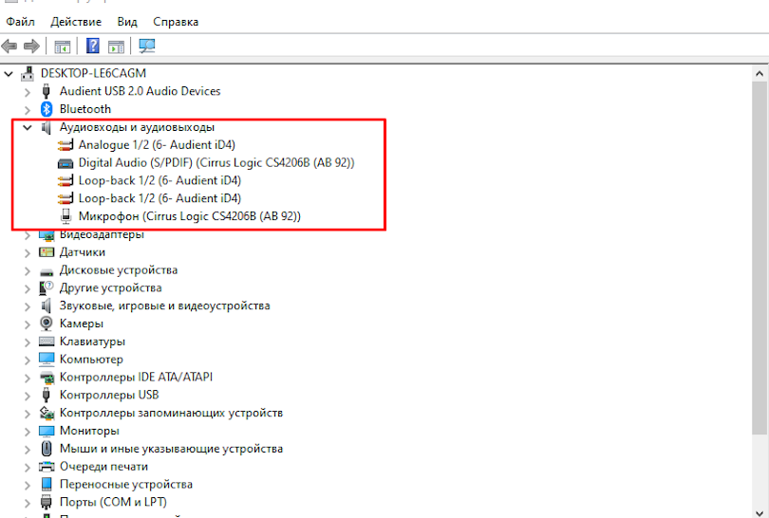
Task: Select the Очереди печати label
Action: point(103,467)
